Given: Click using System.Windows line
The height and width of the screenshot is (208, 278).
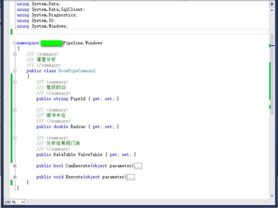Looking at the screenshot, I should 42,26.
